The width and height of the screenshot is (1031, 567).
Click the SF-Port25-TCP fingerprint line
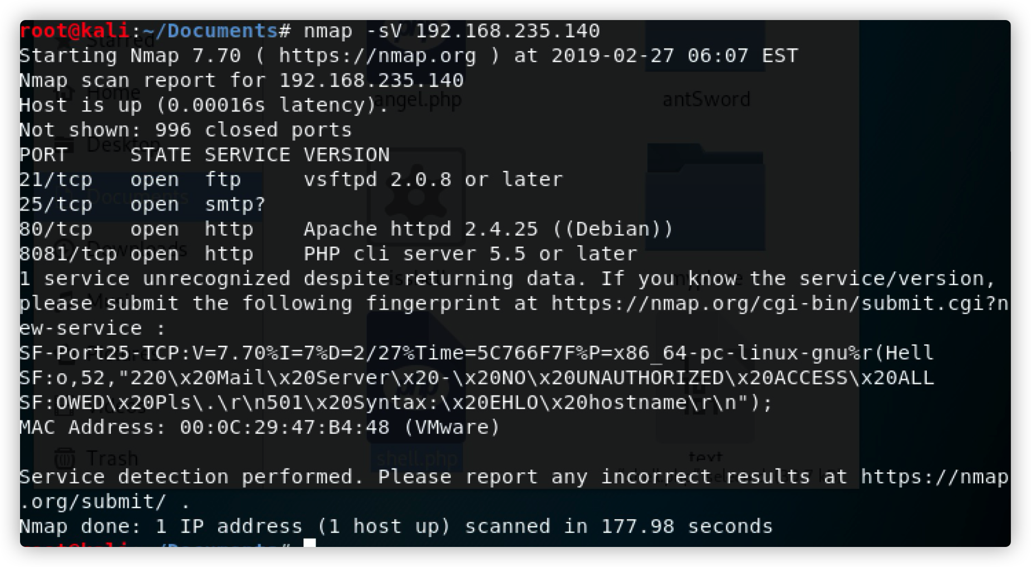point(476,353)
